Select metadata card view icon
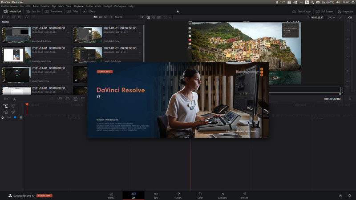 96,17
